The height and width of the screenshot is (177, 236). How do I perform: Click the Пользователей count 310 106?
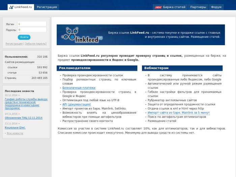click(x=42, y=57)
